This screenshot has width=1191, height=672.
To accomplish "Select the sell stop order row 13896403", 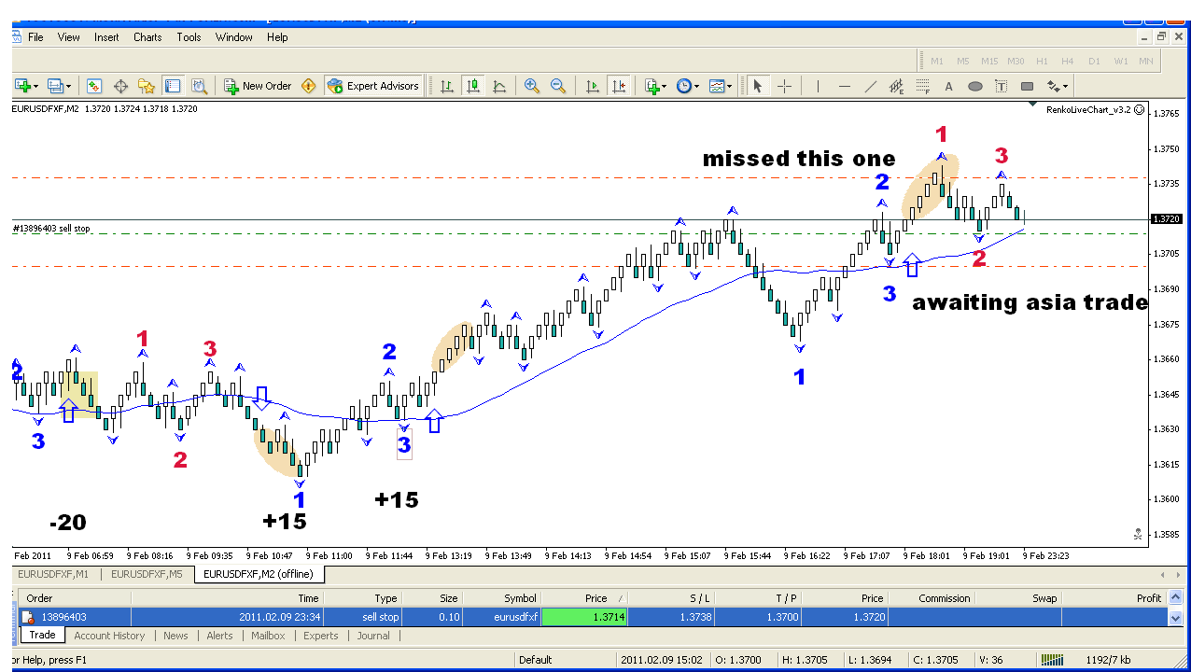I will (373, 617).
